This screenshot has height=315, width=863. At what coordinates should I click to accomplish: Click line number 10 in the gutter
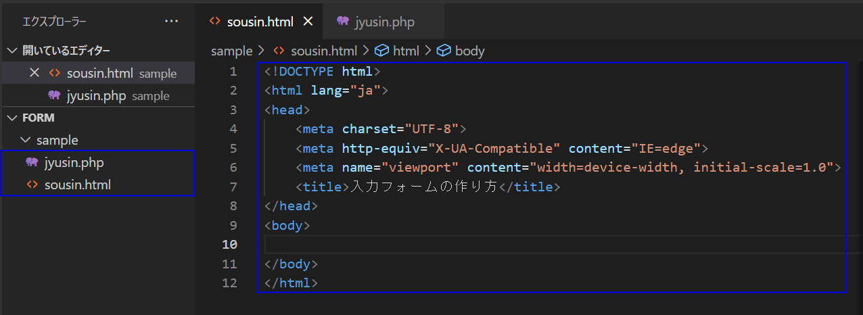pos(229,244)
